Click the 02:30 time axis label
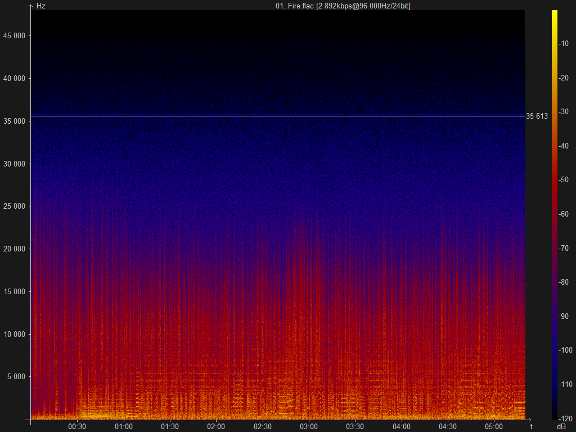576x432 pixels. (x=263, y=426)
